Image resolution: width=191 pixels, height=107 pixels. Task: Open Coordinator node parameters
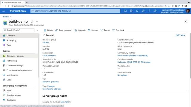click(x=19, y=70)
